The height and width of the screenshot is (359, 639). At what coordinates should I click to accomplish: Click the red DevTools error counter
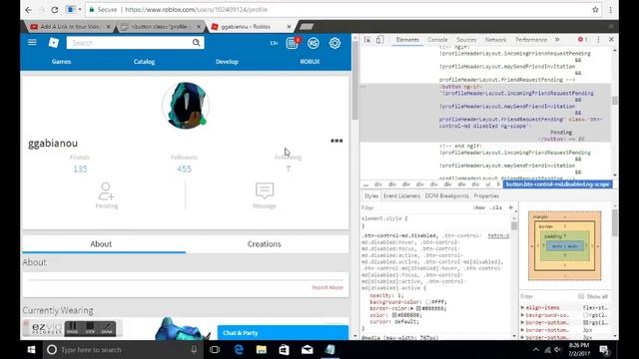[582, 40]
